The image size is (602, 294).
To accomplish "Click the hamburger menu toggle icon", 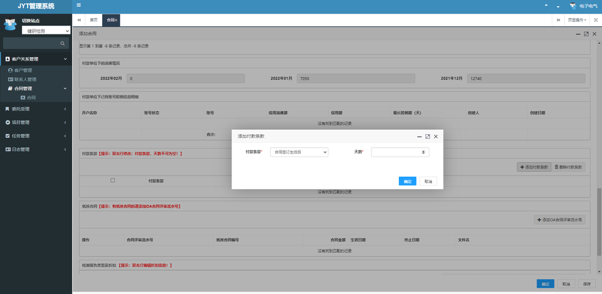I will pyautogui.click(x=78, y=6).
